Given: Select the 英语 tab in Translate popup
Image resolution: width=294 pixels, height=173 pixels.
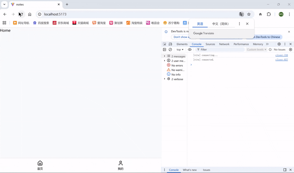Looking at the screenshot, I should click(x=200, y=24).
